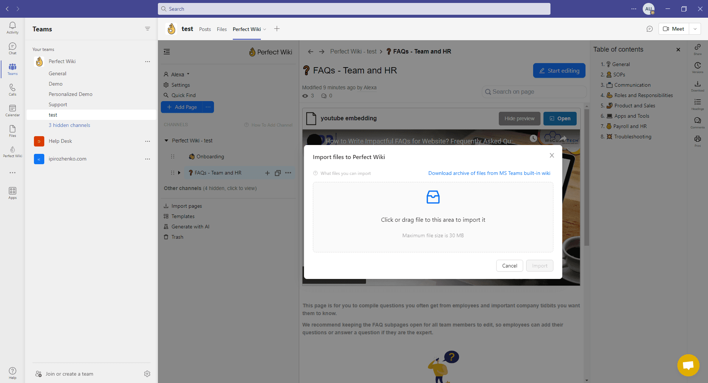708x383 pixels.
Task: Open the Meet options dropdown arrow
Action: tap(695, 29)
